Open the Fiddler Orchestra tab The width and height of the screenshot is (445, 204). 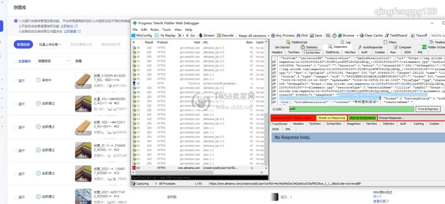pyautogui.click(x=433, y=47)
